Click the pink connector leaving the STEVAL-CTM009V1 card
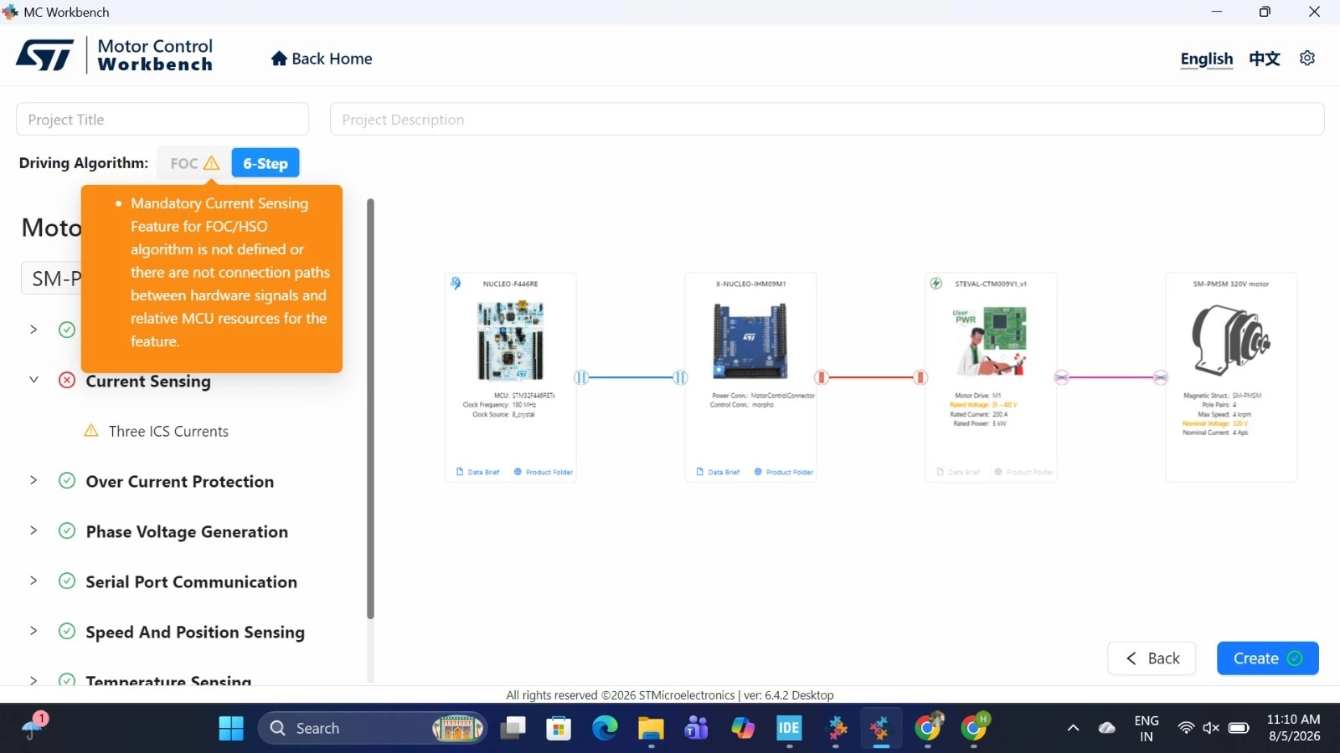 (x=1062, y=377)
